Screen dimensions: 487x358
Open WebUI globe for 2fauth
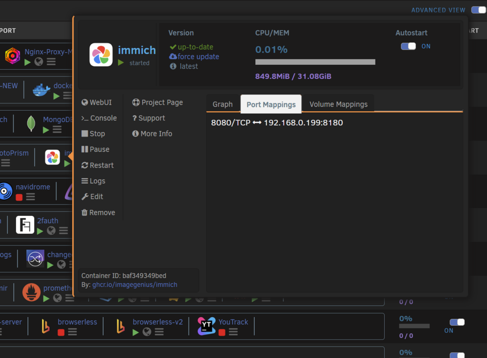pyautogui.click(x=51, y=230)
